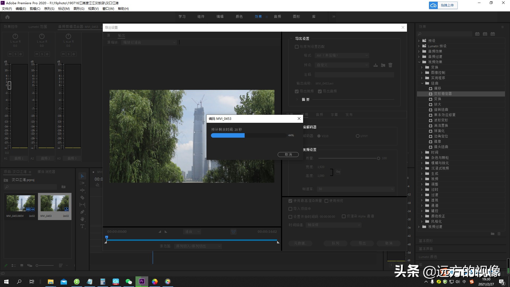Screen dimensions: 510x287
Task: Switch project panel to icon view
Action: pyautogui.click(x=22, y=265)
